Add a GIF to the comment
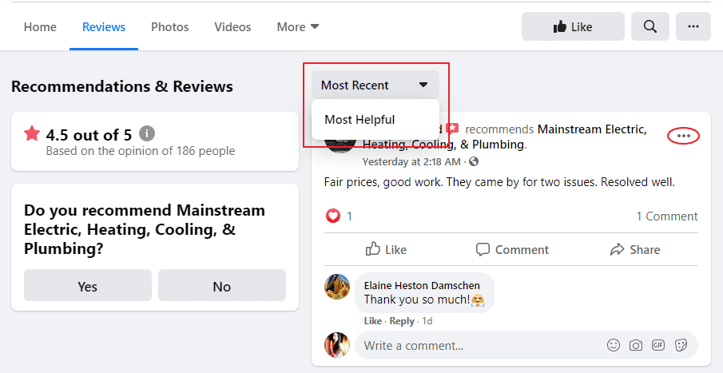The image size is (723, 373). point(658,345)
